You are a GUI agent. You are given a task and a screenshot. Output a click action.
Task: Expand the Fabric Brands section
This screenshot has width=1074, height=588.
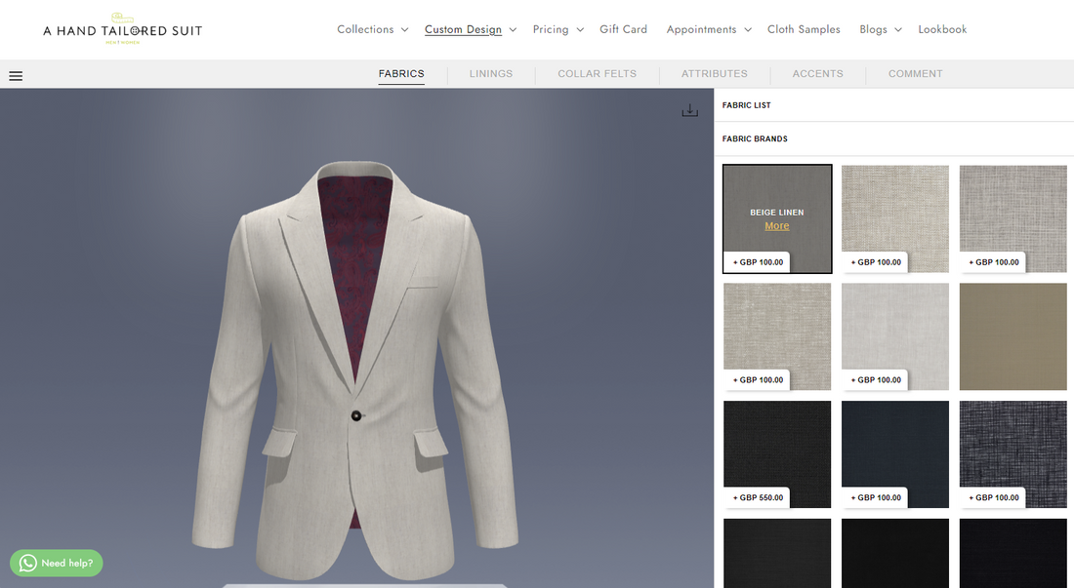click(x=755, y=139)
